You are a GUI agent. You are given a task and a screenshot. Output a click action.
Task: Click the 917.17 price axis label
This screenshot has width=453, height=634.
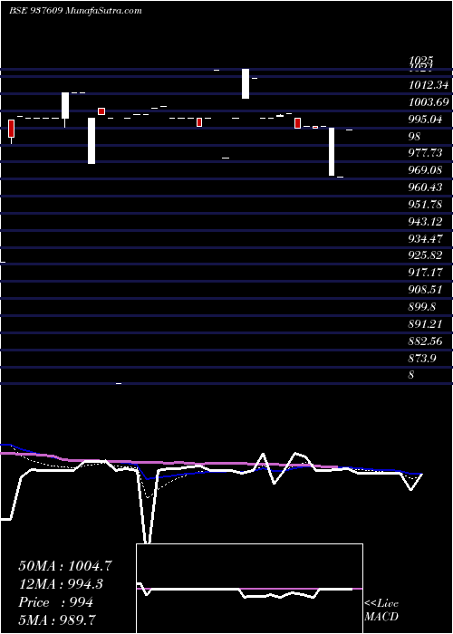426,273
